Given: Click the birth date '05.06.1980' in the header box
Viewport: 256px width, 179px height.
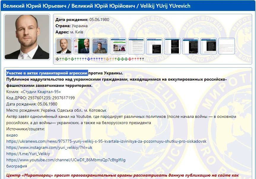Looking at the screenshot, I should click(x=99, y=19).
